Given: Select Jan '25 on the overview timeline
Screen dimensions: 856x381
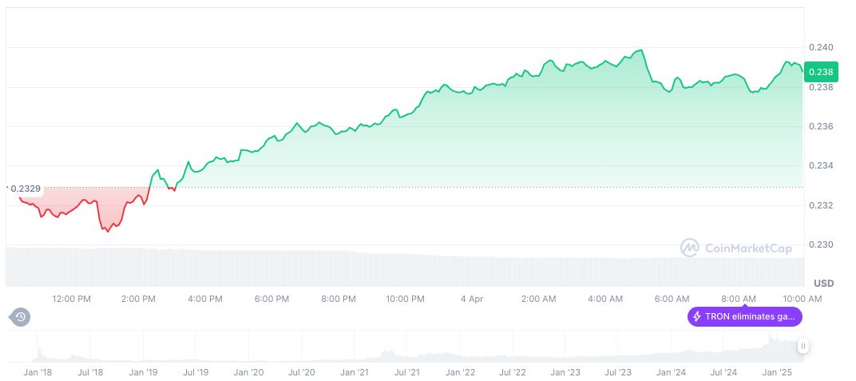Looking at the screenshot, I should click(x=775, y=372).
